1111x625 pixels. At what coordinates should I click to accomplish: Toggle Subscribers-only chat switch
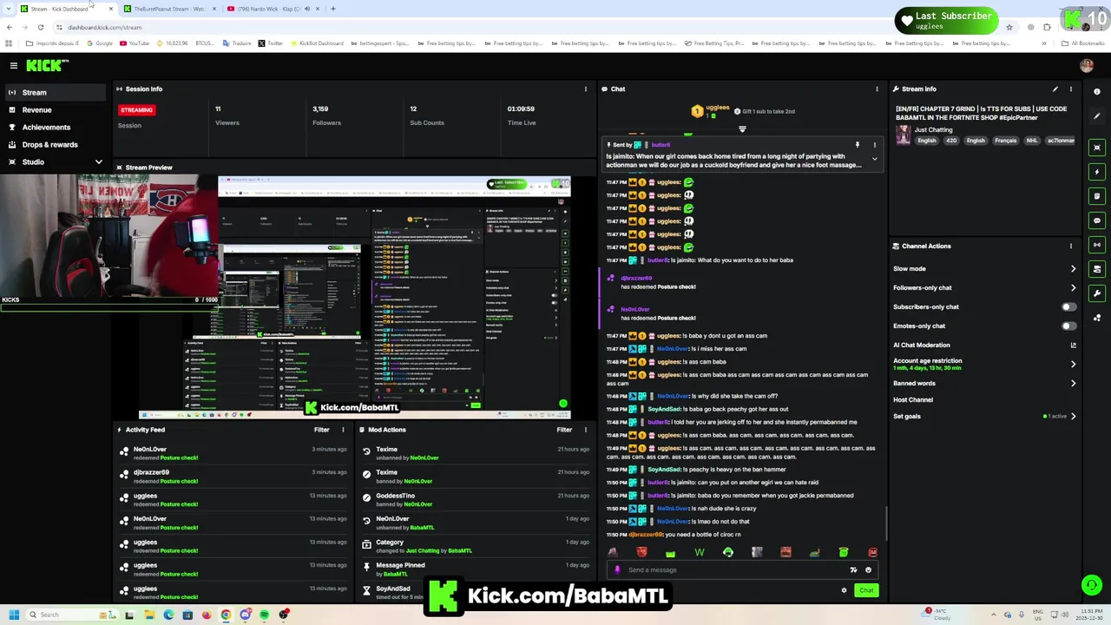1068,306
